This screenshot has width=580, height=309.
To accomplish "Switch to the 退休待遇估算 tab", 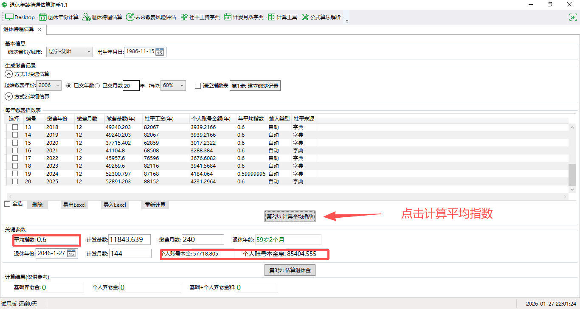I will tap(19, 30).
